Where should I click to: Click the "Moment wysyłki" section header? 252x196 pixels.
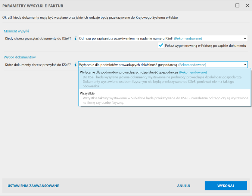click(16, 31)
